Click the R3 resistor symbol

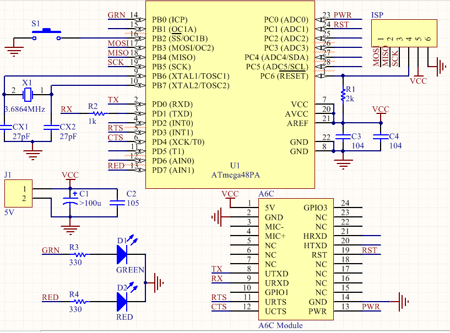coord(80,254)
